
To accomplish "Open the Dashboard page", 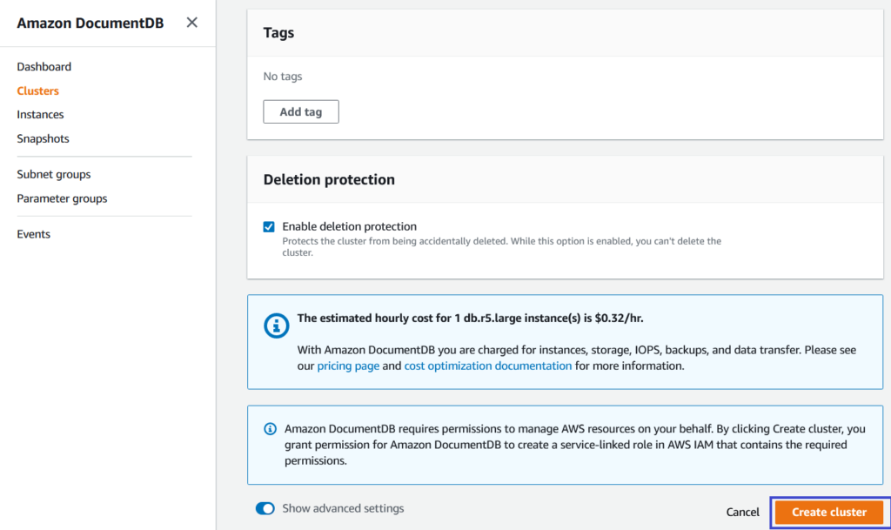I will tap(44, 66).
